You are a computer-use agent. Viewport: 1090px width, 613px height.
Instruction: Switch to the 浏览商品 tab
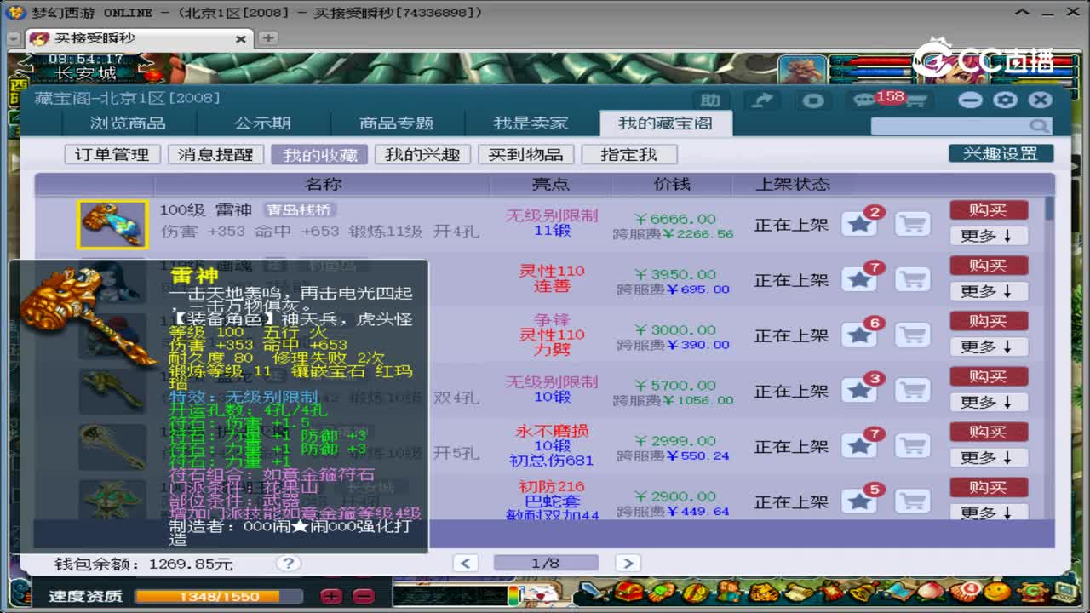[x=129, y=123]
